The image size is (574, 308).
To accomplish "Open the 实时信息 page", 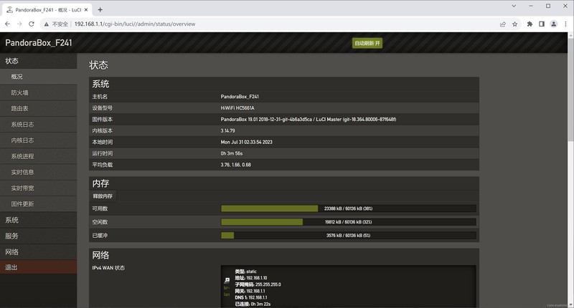I will tap(39, 172).
